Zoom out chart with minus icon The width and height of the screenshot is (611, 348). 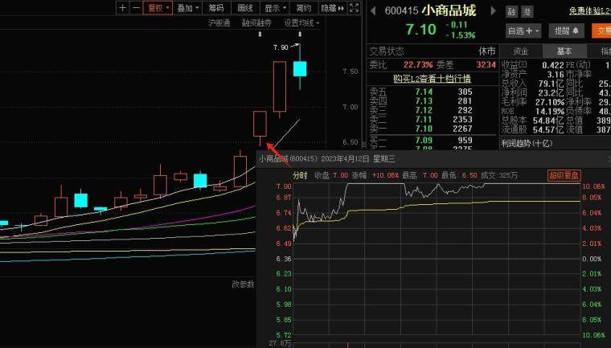136,8
